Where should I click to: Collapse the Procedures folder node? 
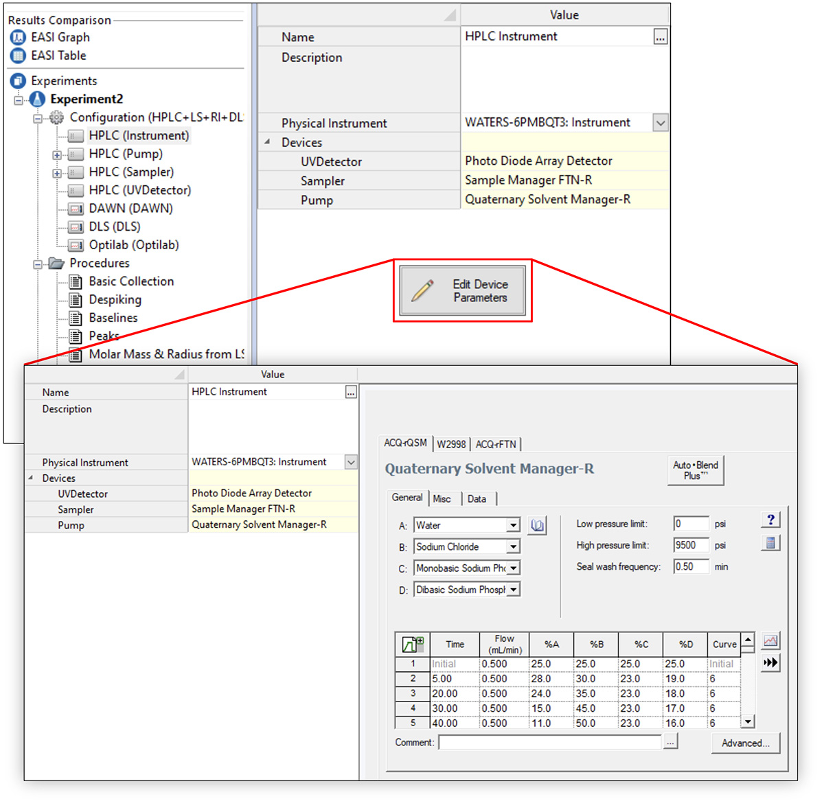tap(38, 264)
